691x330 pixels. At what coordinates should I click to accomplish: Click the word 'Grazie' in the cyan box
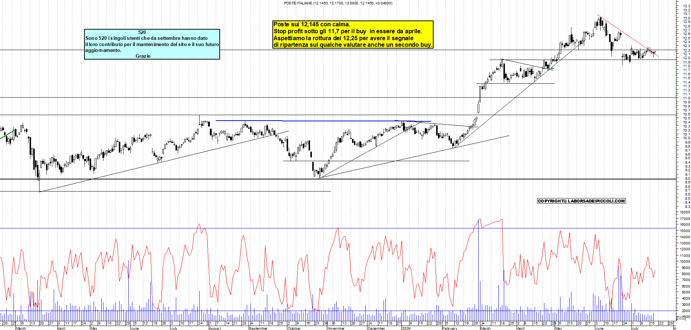coord(143,56)
